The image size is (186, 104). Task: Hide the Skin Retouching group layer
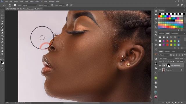pyautogui.click(x=160, y=65)
